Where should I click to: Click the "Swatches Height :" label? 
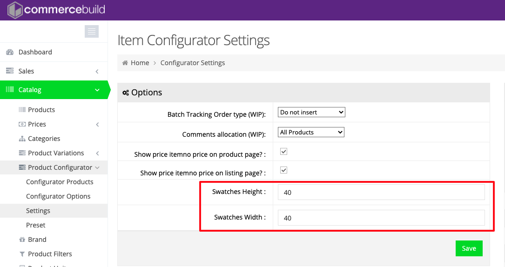coord(239,192)
